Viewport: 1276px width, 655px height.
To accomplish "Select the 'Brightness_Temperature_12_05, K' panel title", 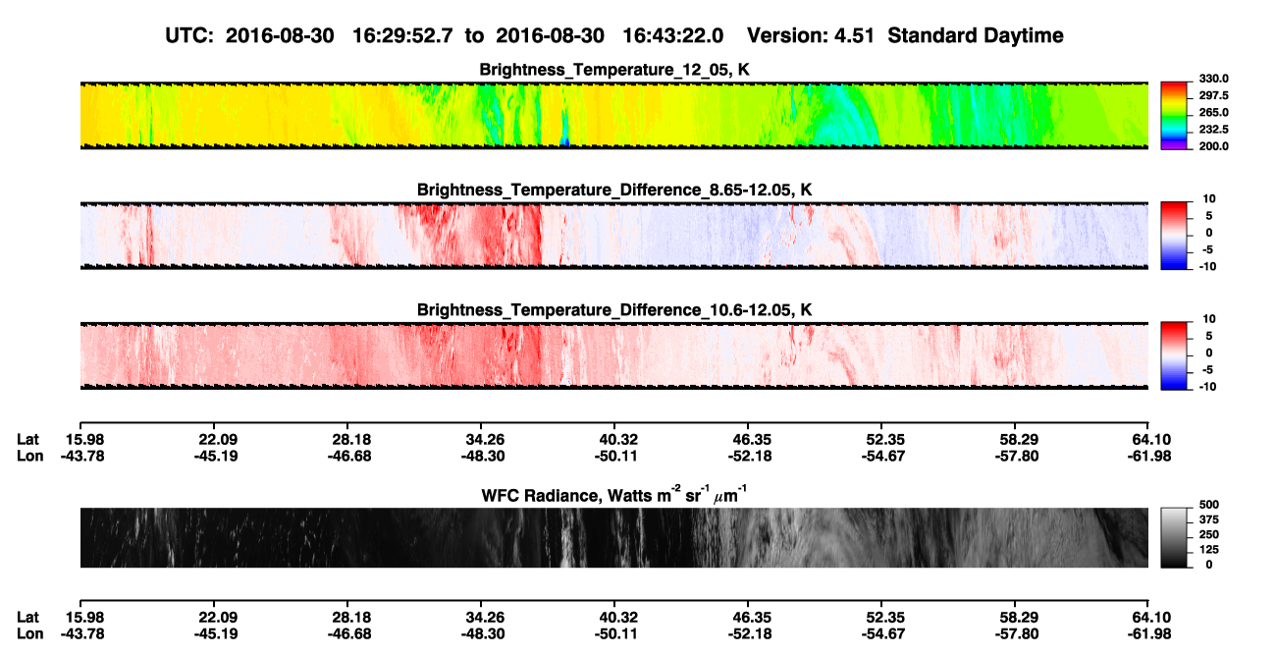I will 615,70.
